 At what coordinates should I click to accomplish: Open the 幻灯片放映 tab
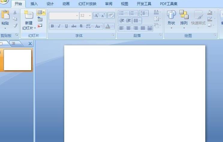87,4
